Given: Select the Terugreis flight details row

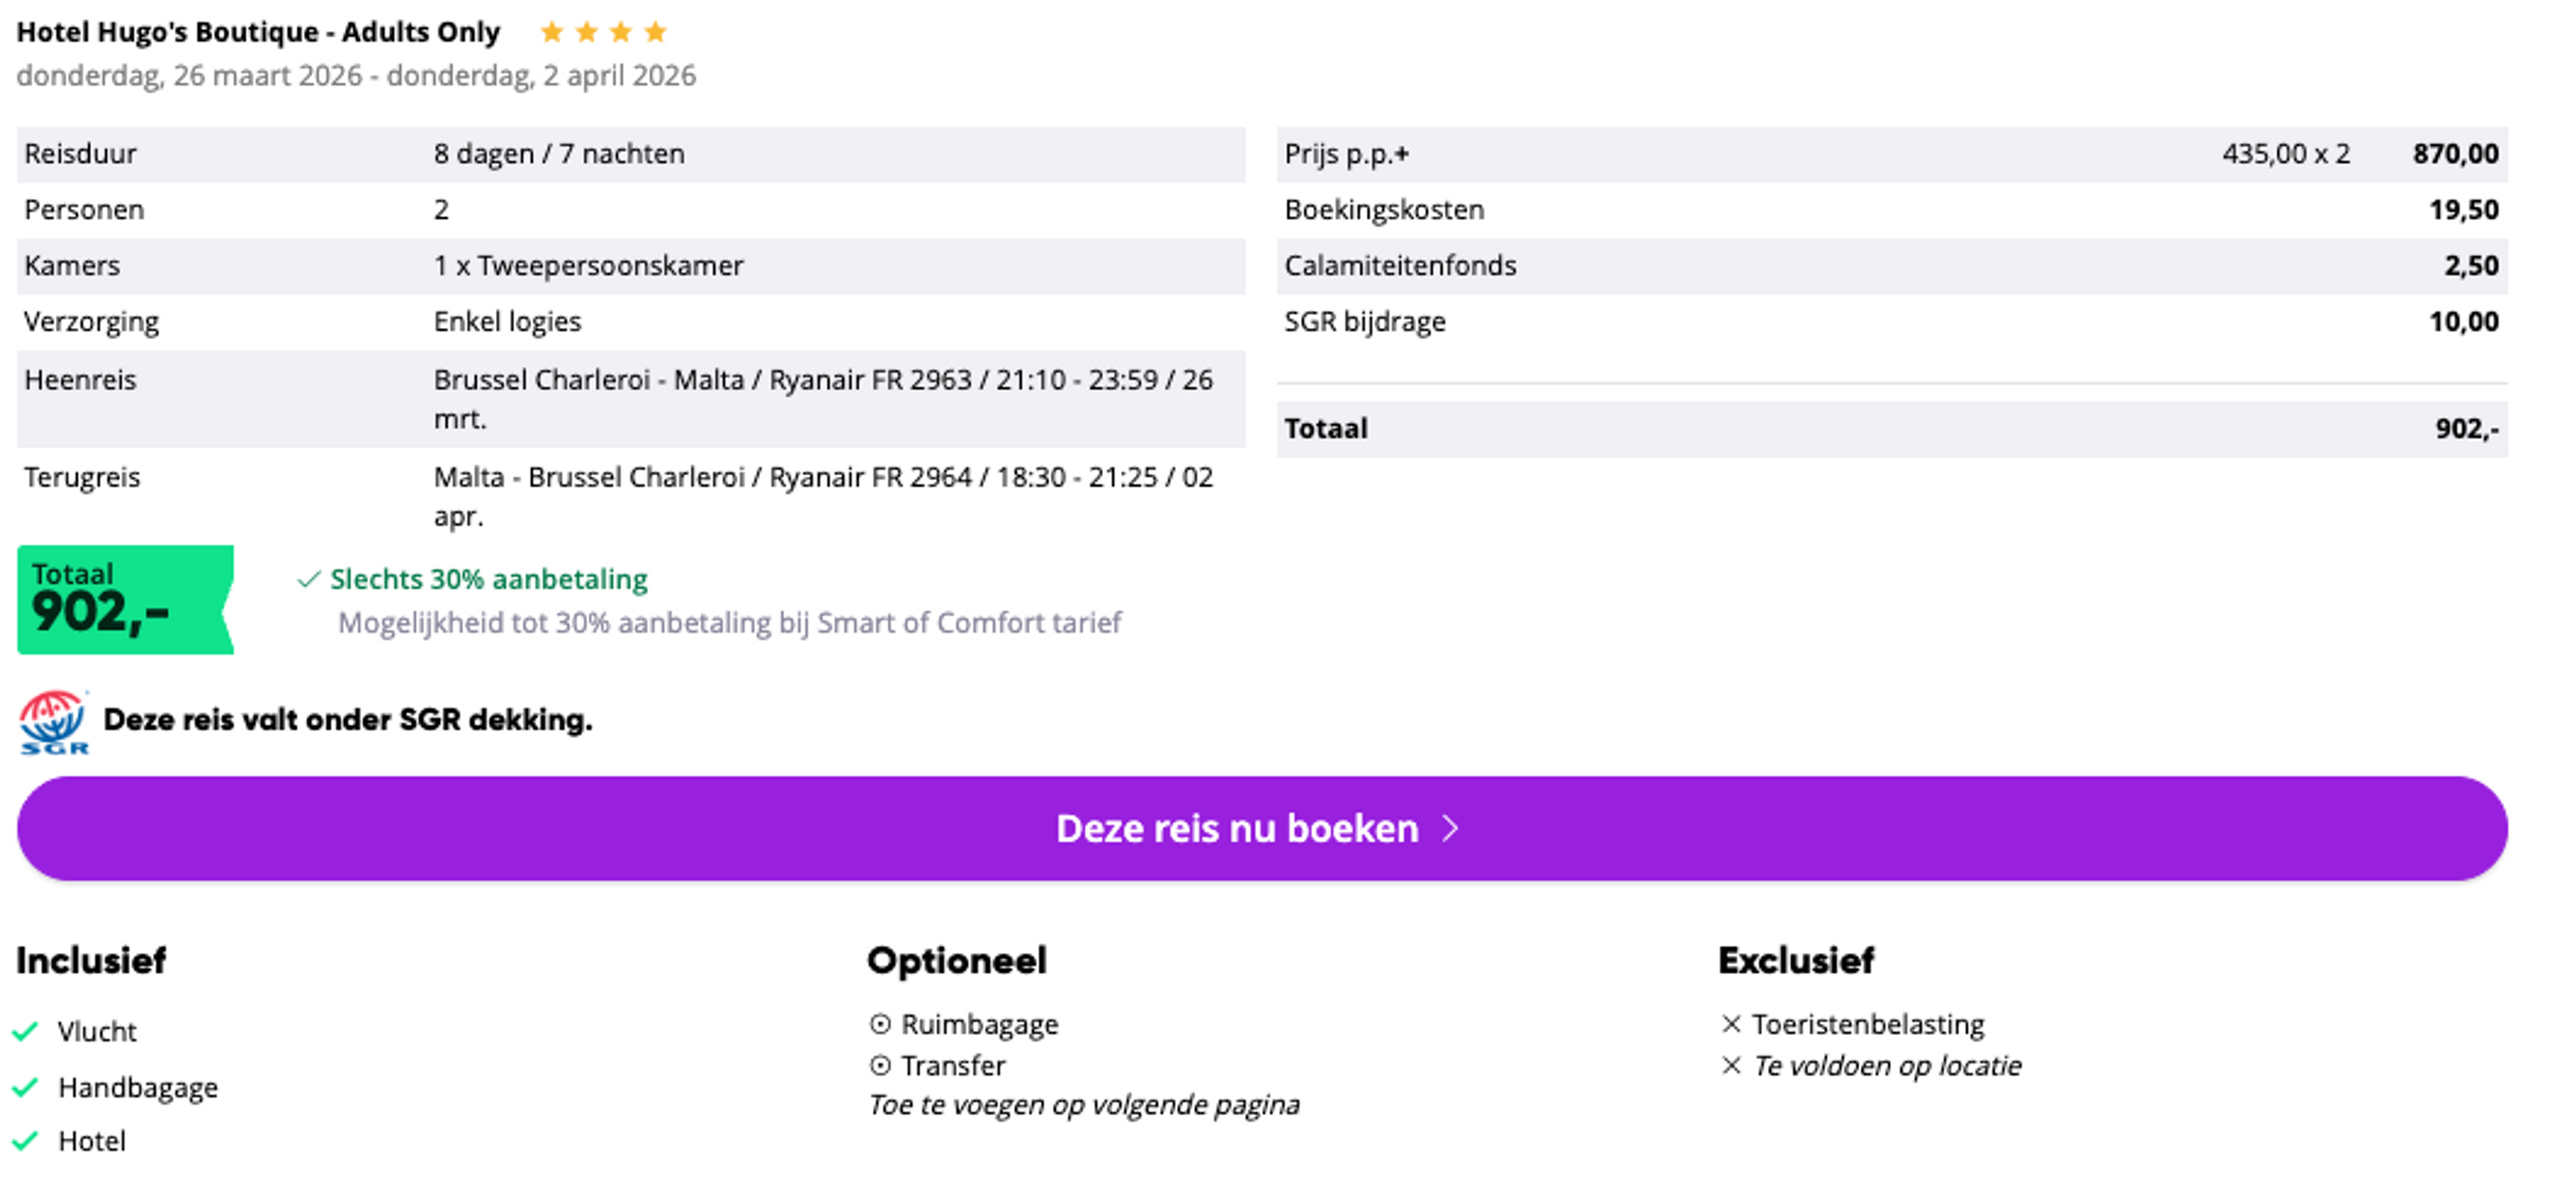Looking at the screenshot, I should (630, 496).
